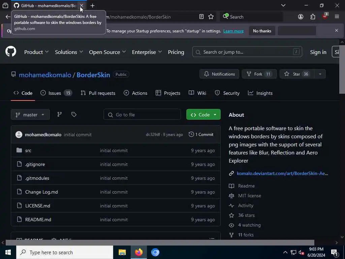The image size is (345, 259).
Task: Click No thanks in the notification bar
Action: 262,31
